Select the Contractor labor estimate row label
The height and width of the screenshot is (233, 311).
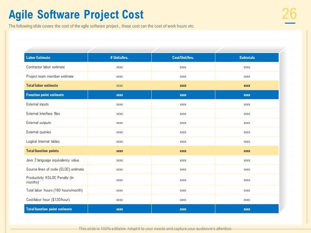click(x=45, y=67)
